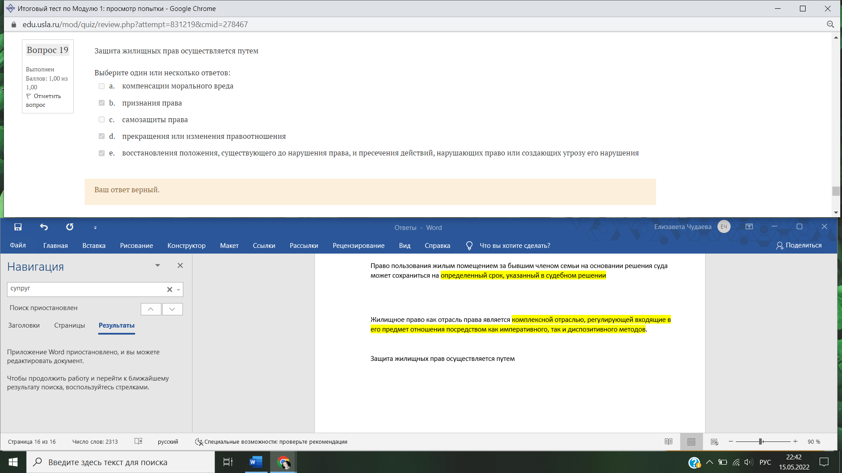The image size is (842, 473).
Task: Close the Навигация pane
Action: tap(180, 265)
